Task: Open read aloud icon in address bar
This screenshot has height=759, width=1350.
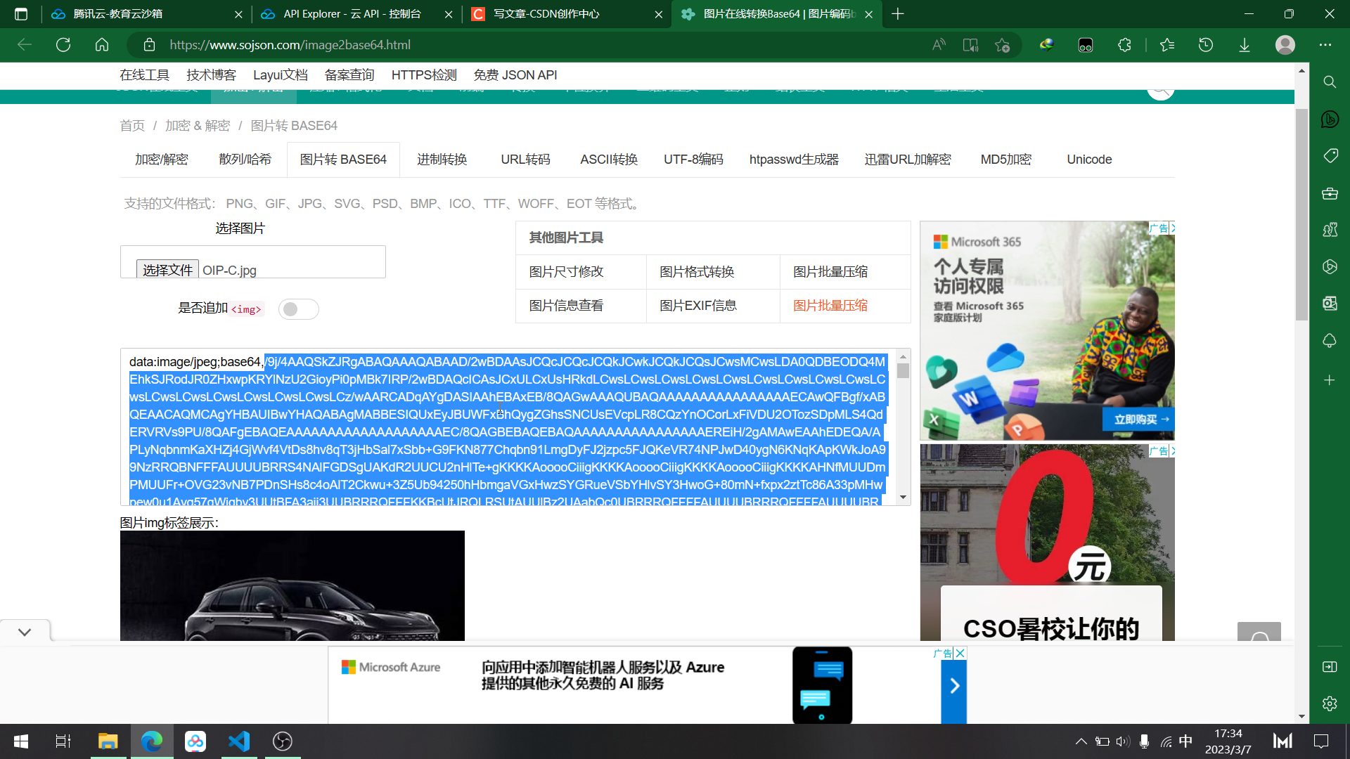Action: pyautogui.click(x=939, y=45)
